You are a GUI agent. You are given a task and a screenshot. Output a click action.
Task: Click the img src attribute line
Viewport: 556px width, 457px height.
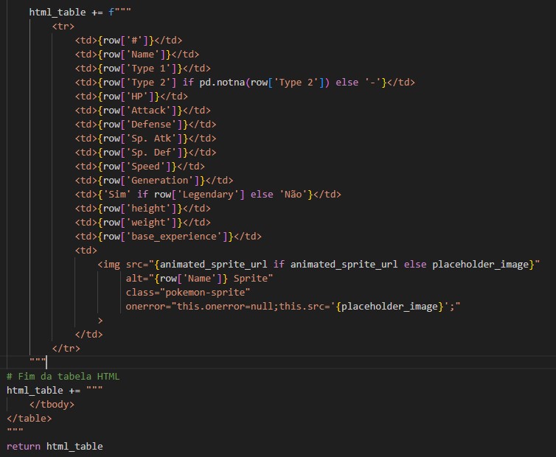(x=319, y=264)
